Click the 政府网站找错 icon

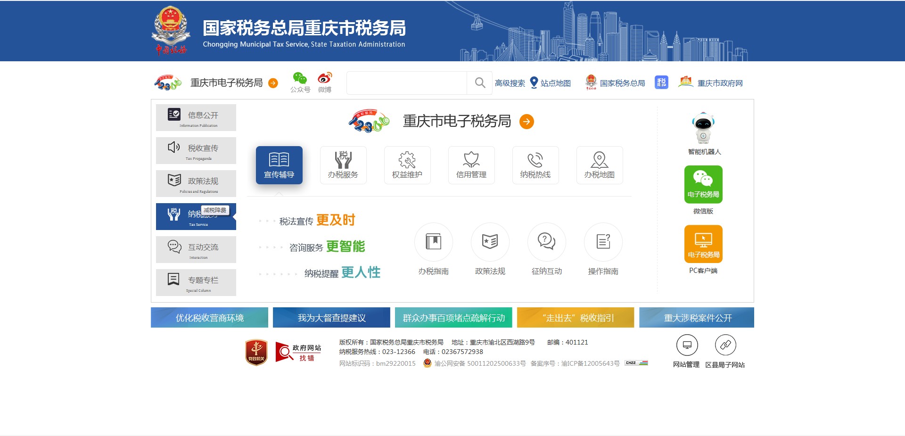[298, 352]
